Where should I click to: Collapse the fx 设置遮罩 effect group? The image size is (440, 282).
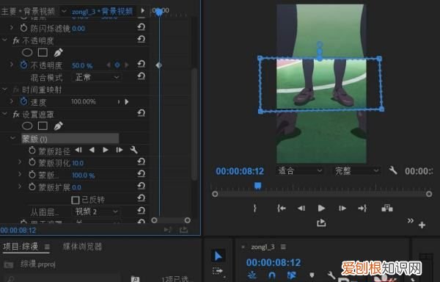pos(5,114)
